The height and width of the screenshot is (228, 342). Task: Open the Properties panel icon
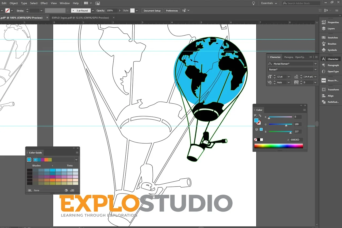point(324,22)
